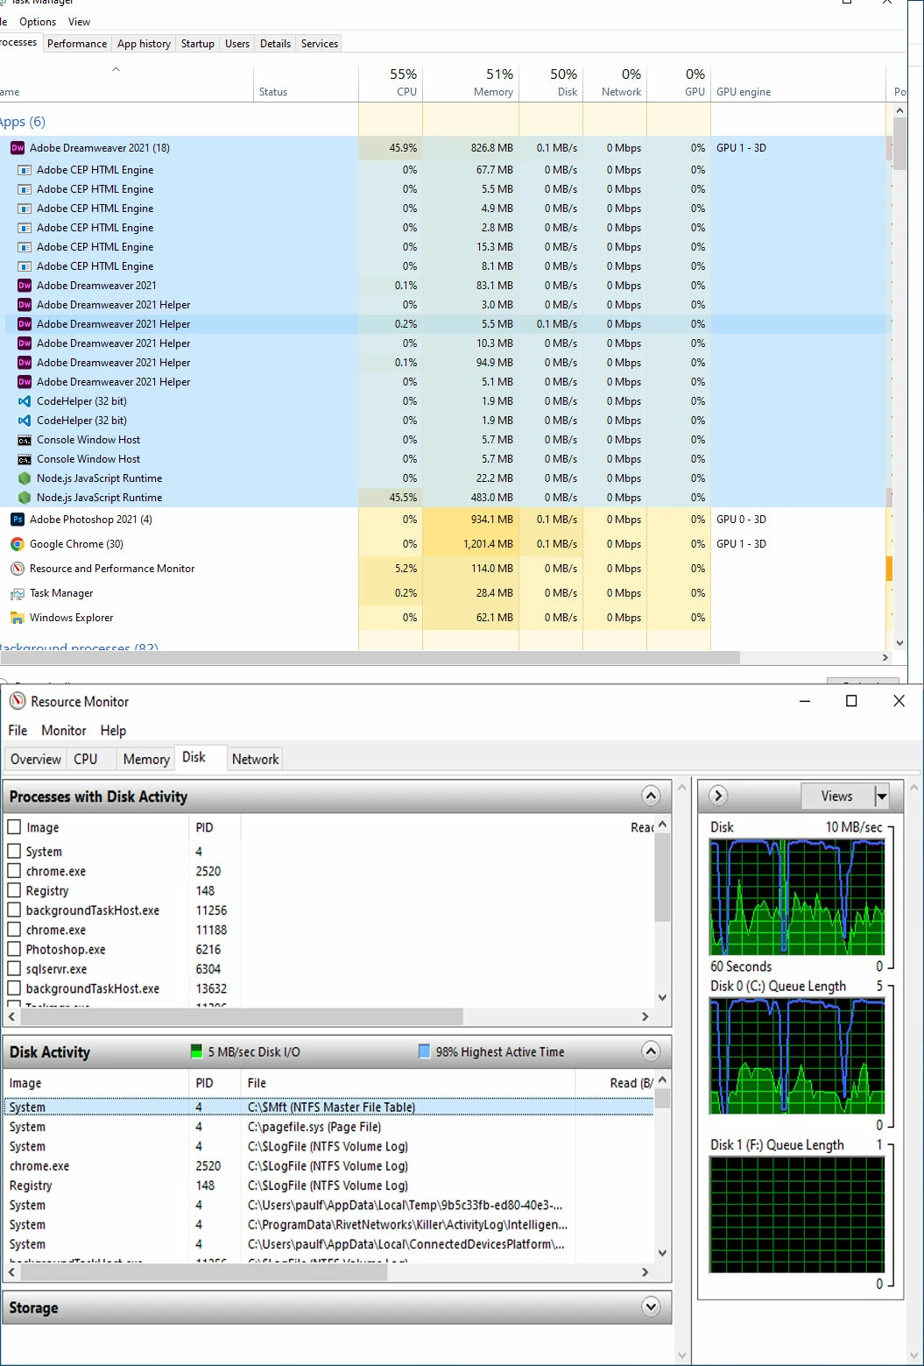Click the Node.js icon using 22.2 MB

[25, 478]
